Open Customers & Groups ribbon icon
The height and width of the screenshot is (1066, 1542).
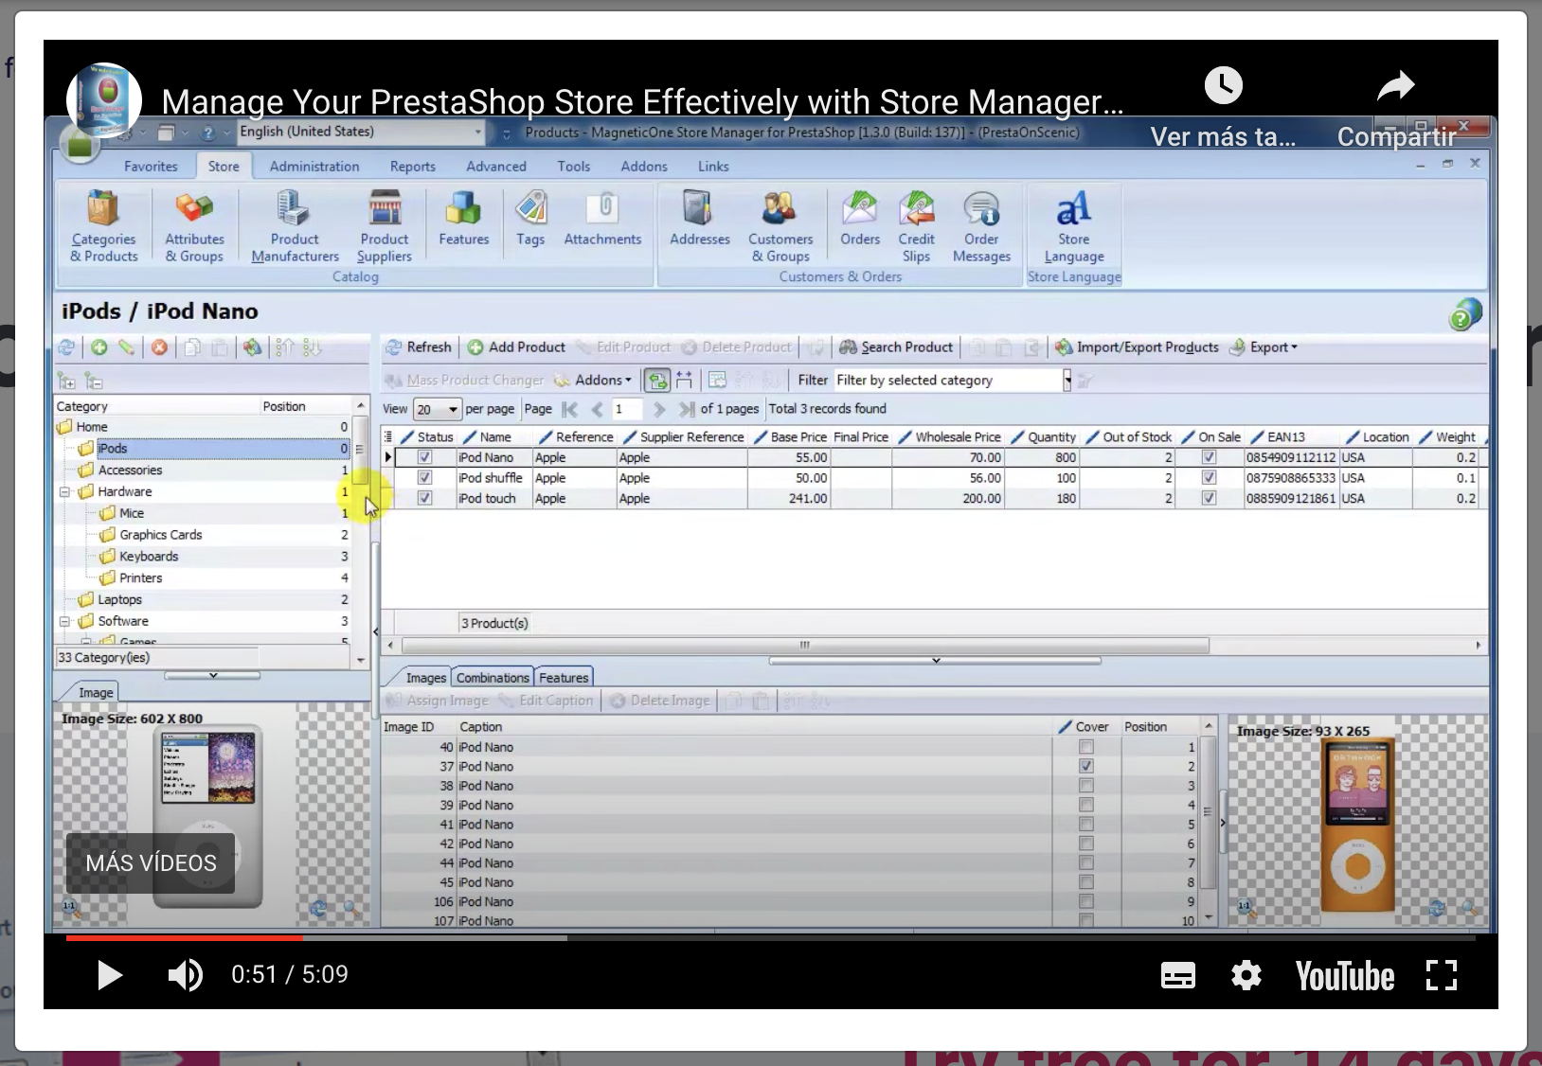(780, 226)
